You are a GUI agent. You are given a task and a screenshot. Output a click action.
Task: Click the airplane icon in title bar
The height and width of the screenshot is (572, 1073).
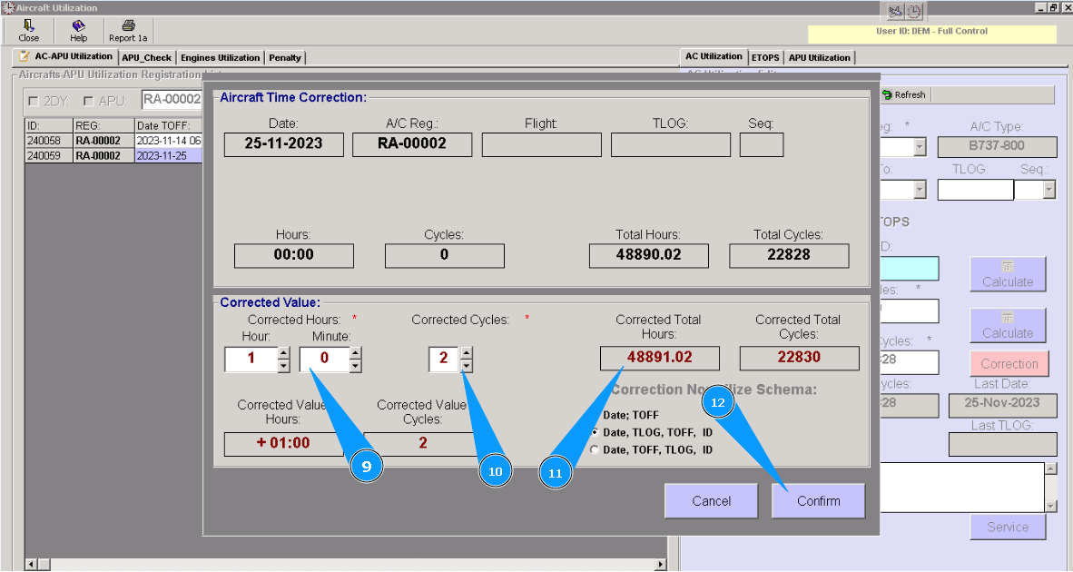coord(896,11)
